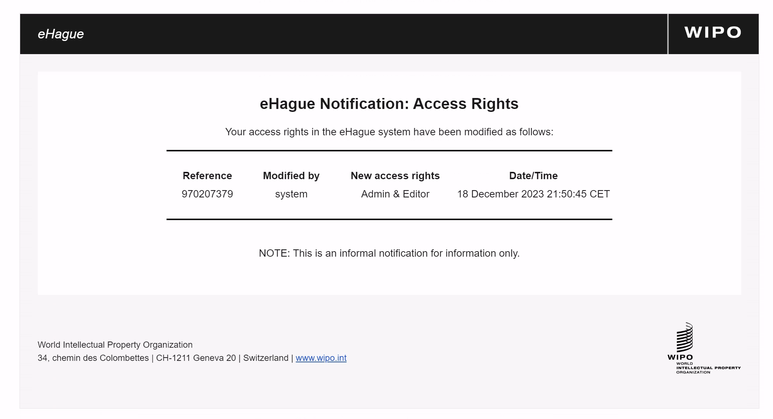Click the 'eHague Notification: Access Rights' heading
The image size is (773, 419).
(389, 104)
